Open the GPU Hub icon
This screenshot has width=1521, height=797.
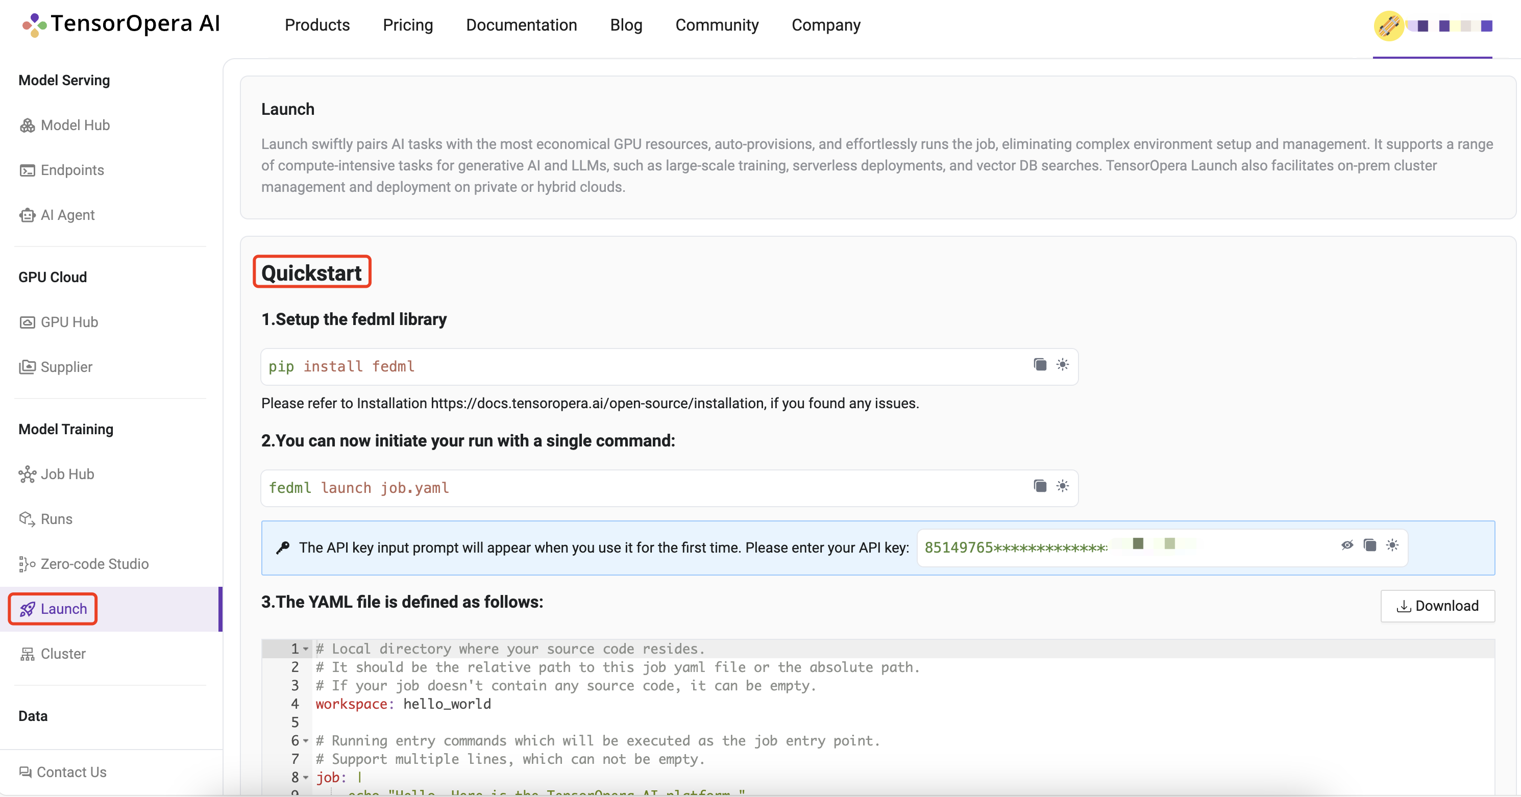pyautogui.click(x=27, y=322)
